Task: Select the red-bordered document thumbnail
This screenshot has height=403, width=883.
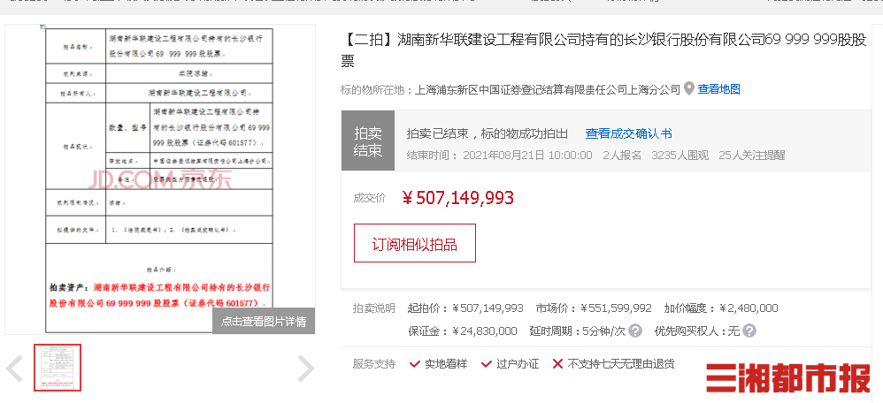Action: point(58,368)
